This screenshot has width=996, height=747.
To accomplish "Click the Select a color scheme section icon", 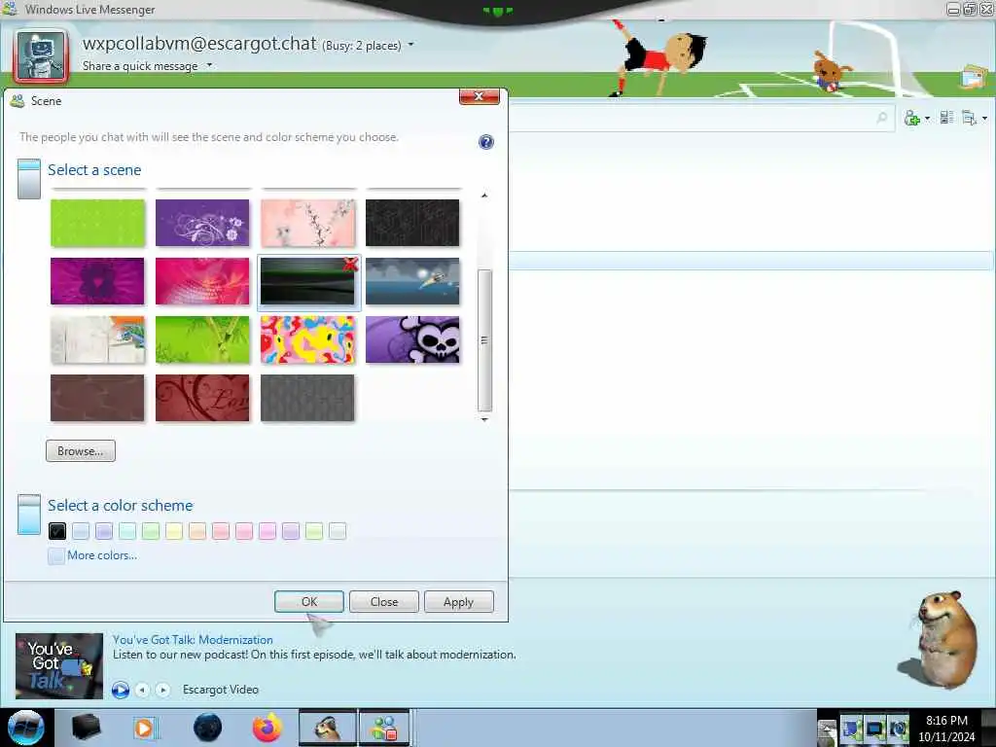I will pyautogui.click(x=29, y=514).
